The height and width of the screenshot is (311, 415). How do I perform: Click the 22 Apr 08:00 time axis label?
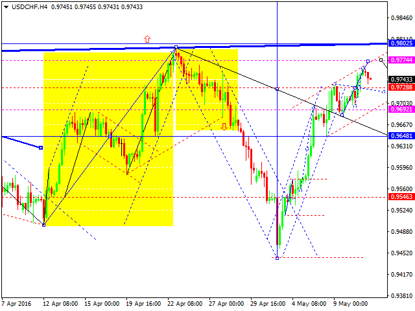point(185,304)
